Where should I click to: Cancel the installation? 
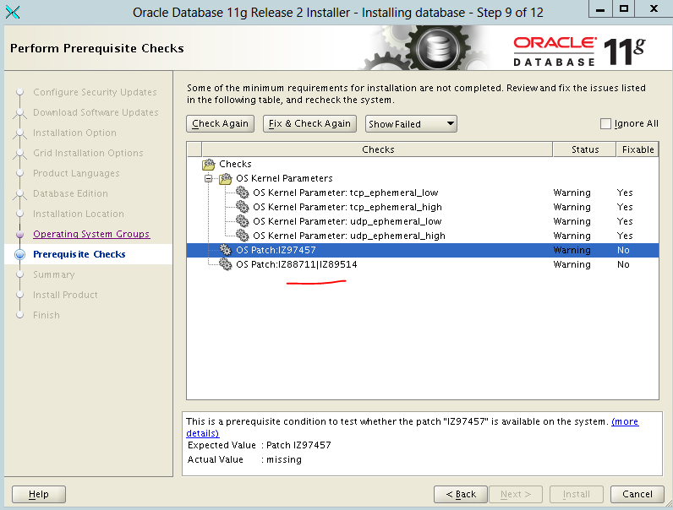coord(637,494)
